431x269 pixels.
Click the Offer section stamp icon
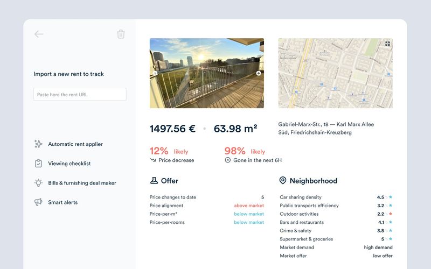pos(154,181)
